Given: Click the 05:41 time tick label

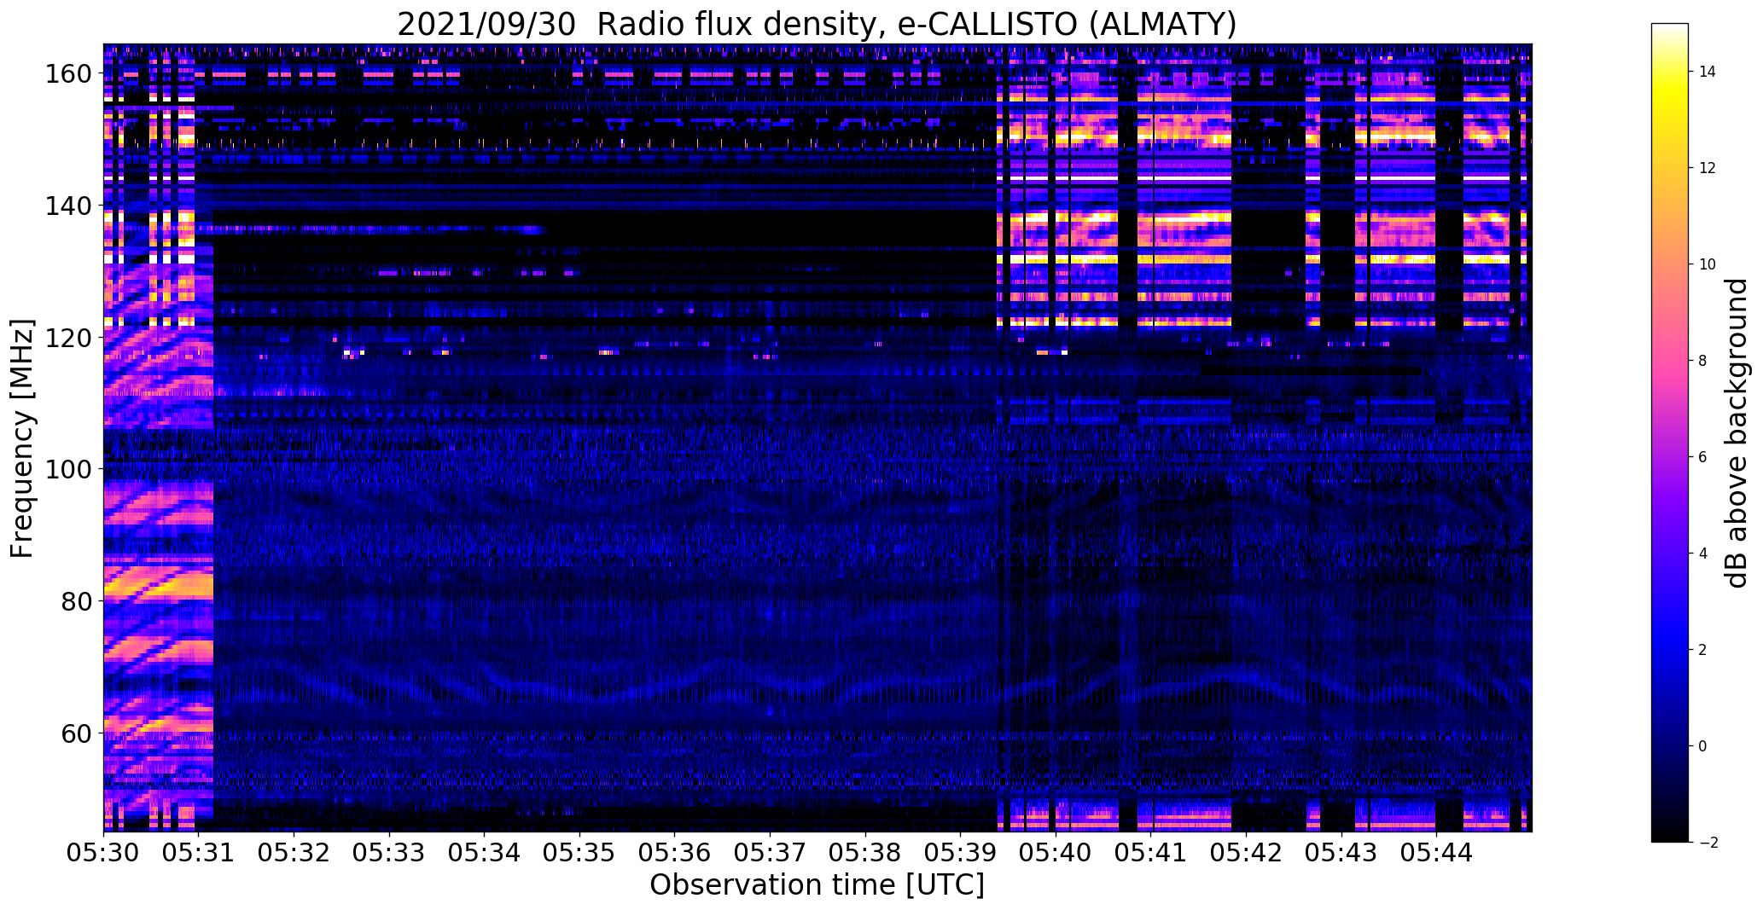Looking at the screenshot, I should click(1151, 853).
